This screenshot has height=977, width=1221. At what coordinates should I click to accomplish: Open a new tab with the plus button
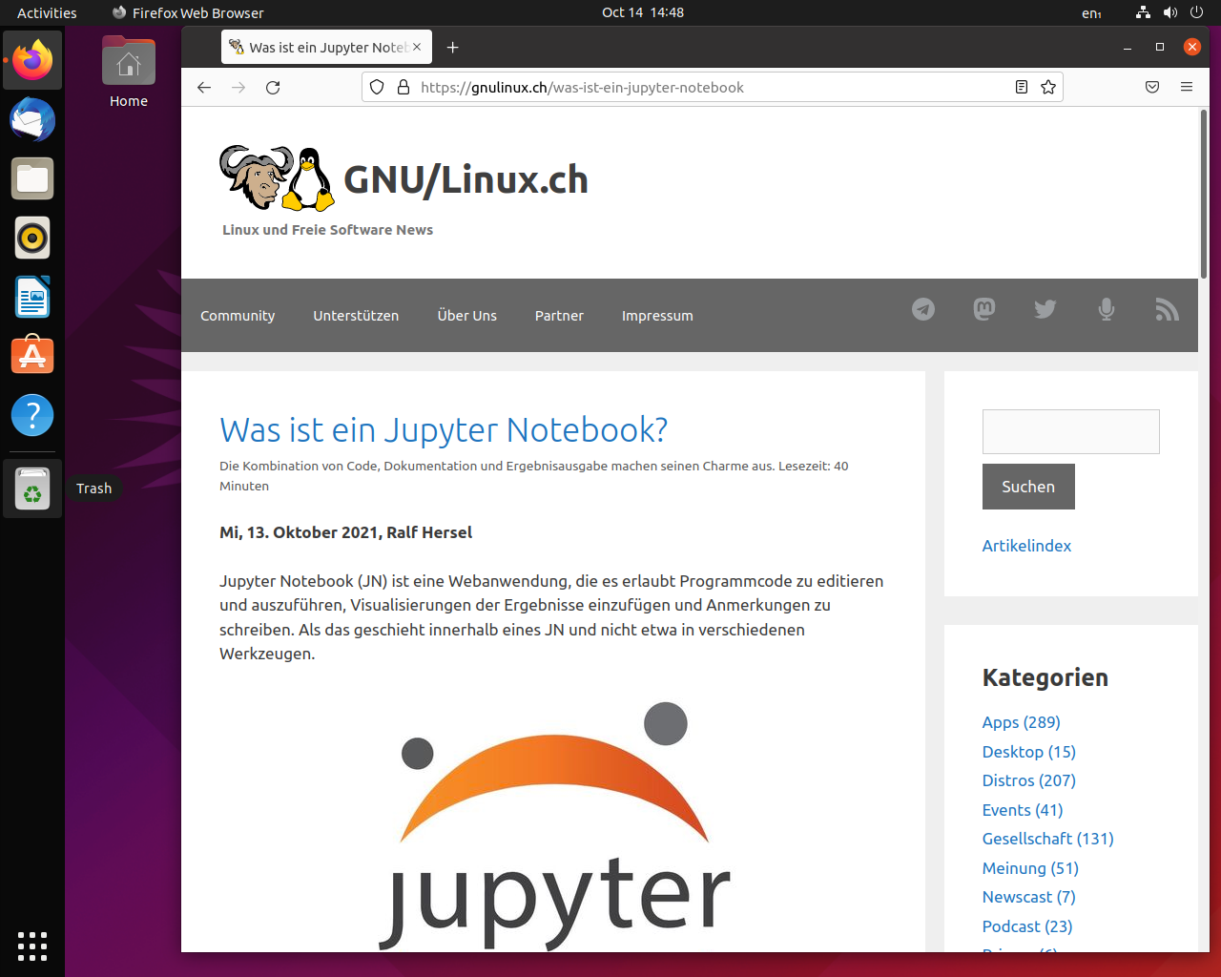(x=453, y=47)
